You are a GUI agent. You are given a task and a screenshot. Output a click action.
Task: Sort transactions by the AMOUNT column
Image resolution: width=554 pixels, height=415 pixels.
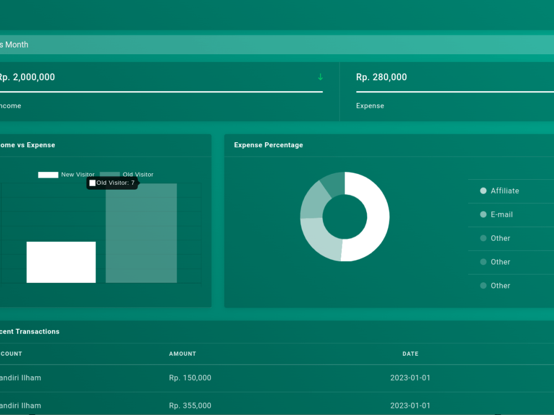coord(182,354)
